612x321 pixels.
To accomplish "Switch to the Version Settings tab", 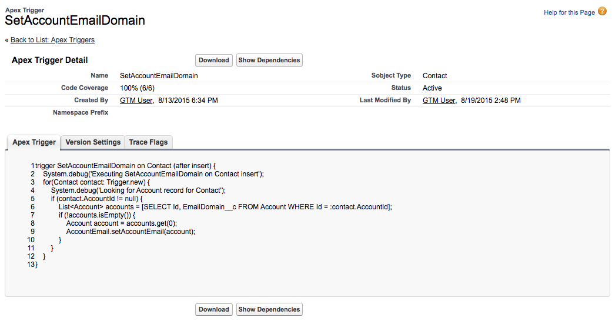I will 93,142.
